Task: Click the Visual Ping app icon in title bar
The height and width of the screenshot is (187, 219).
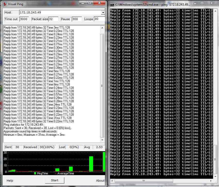Action: (x=4, y=4)
